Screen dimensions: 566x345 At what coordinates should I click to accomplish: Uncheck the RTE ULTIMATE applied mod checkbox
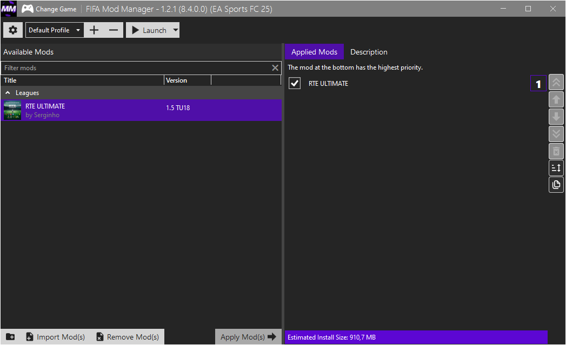click(x=295, y=83)
